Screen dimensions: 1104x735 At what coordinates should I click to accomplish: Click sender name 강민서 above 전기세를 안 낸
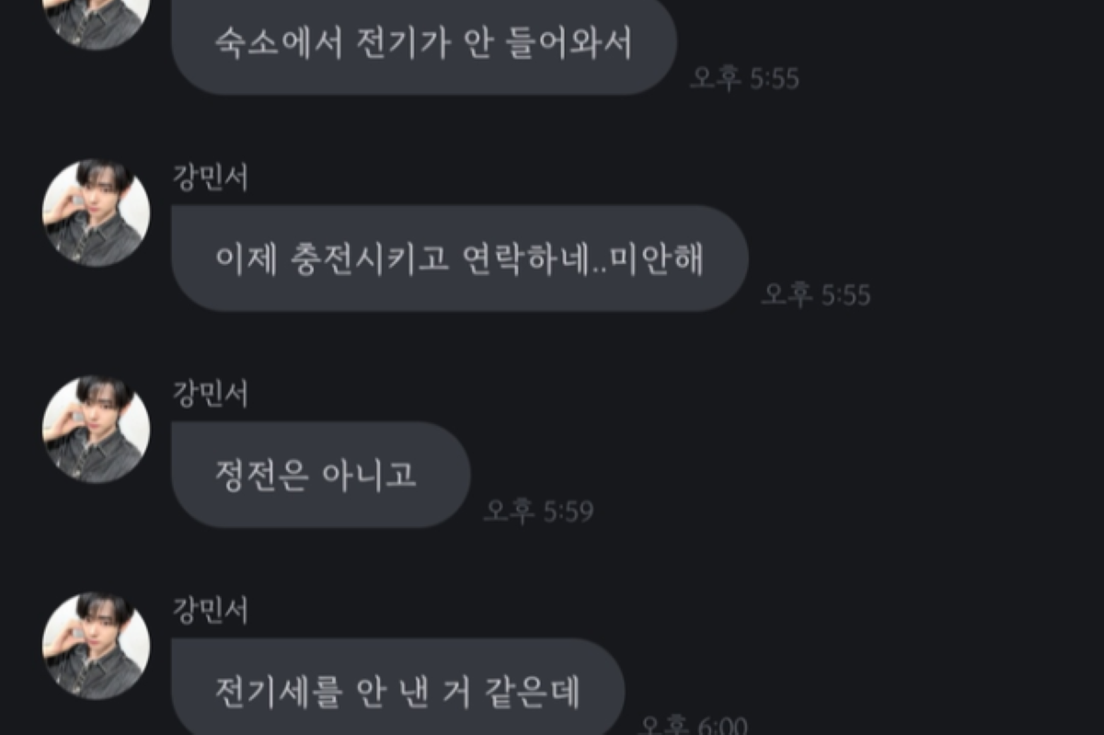[x=211, y=610]
